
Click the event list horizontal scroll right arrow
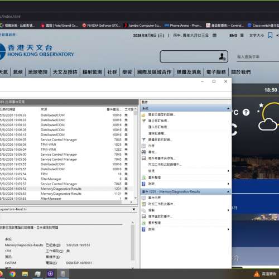coord(131,202)
